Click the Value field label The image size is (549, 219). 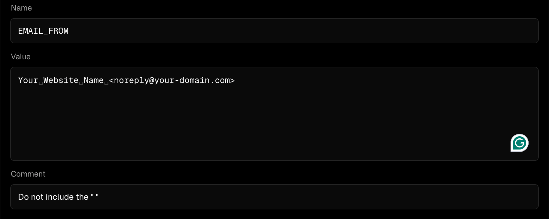[21, 57]
